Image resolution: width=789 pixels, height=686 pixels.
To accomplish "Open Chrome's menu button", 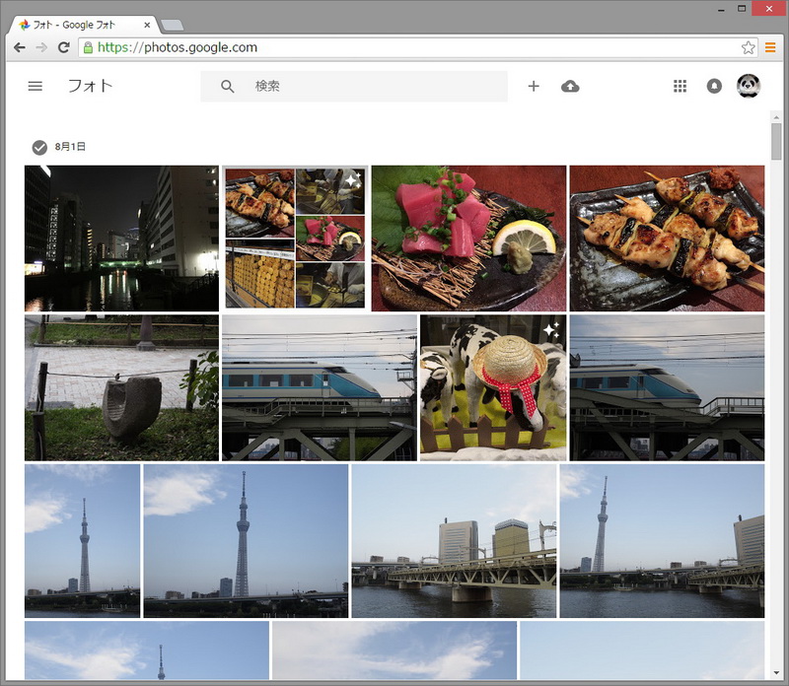I will [770, 47].
